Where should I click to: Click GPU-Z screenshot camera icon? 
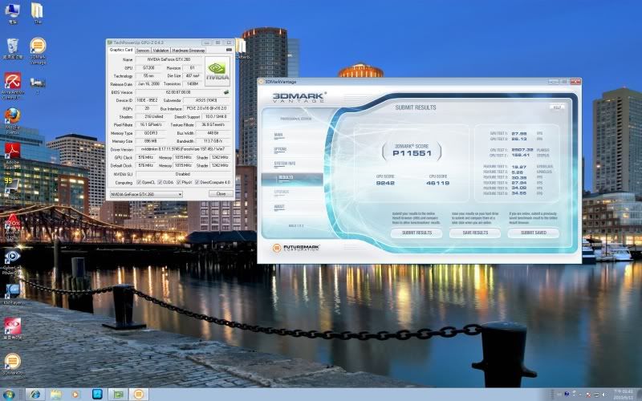coord(229,50)
